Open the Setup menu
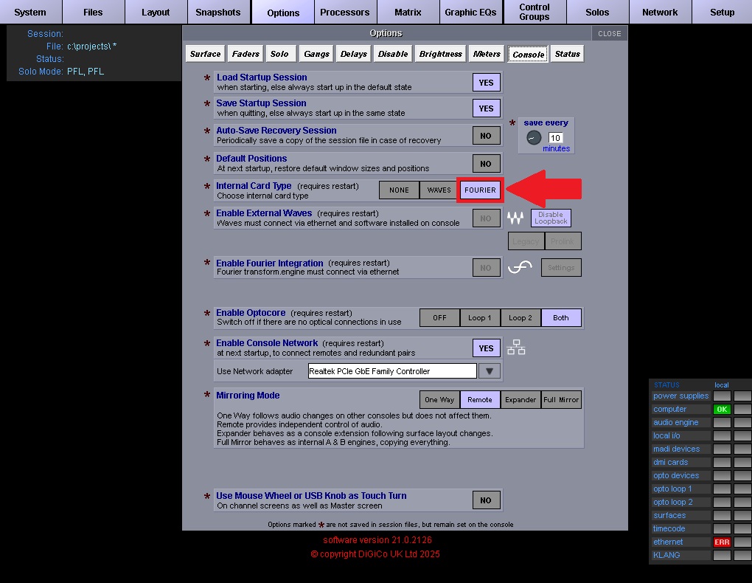The image size is (752, 583). [723, 12]
